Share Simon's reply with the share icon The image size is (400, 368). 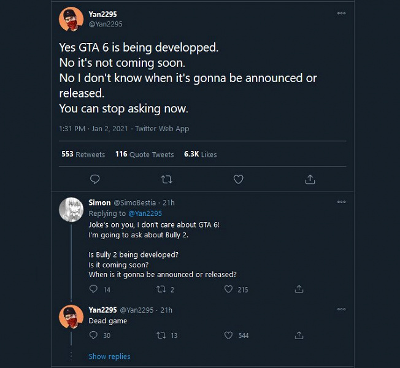(x=299, y=289)
